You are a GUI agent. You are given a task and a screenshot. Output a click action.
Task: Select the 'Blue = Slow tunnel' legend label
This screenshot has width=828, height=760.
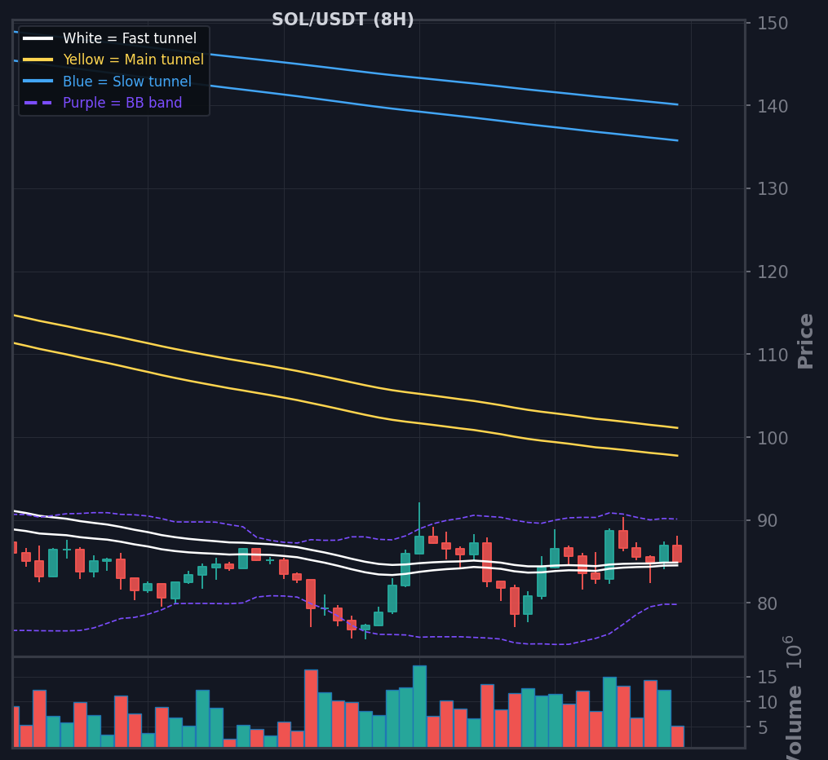point(126,82)
